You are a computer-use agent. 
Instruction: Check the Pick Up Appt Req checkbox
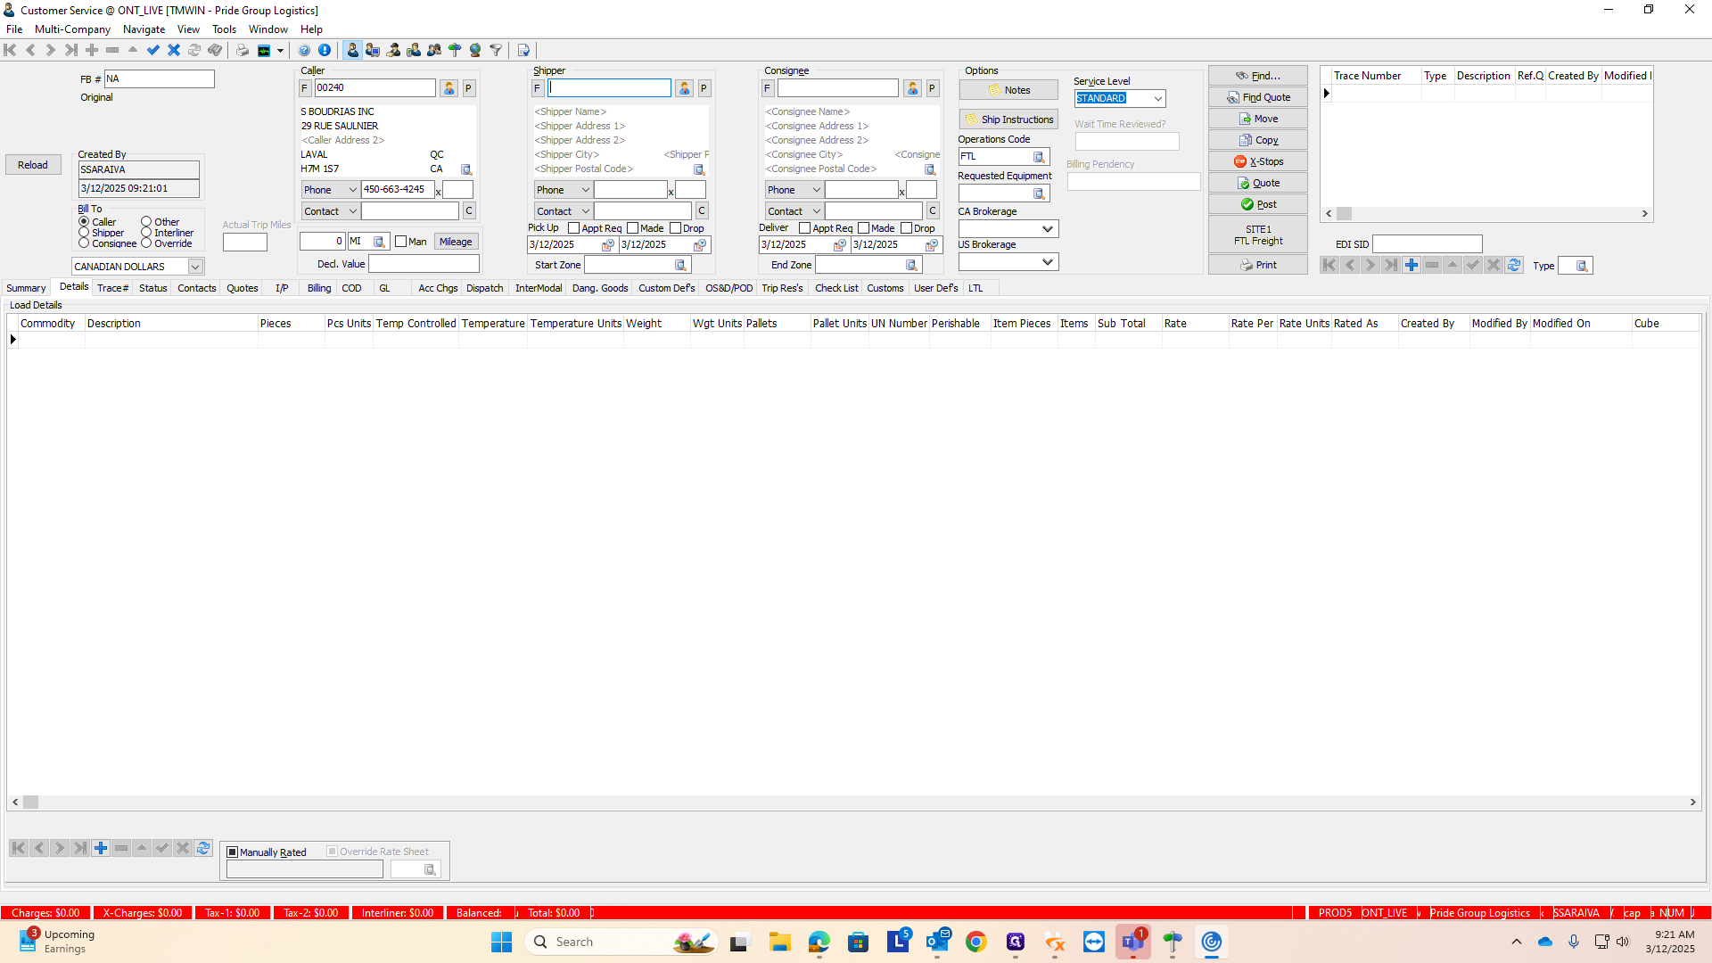tap(574, 228)
